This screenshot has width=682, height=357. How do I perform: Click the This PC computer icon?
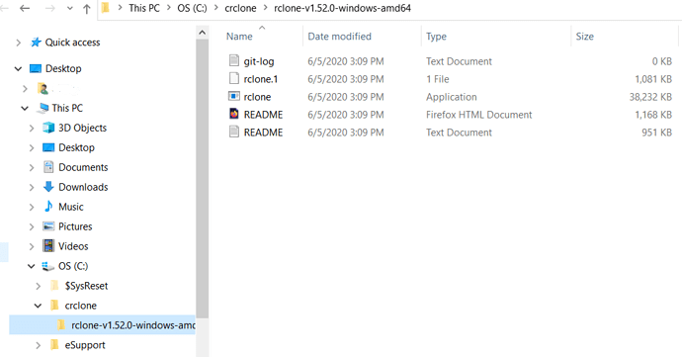coord(43,108)
